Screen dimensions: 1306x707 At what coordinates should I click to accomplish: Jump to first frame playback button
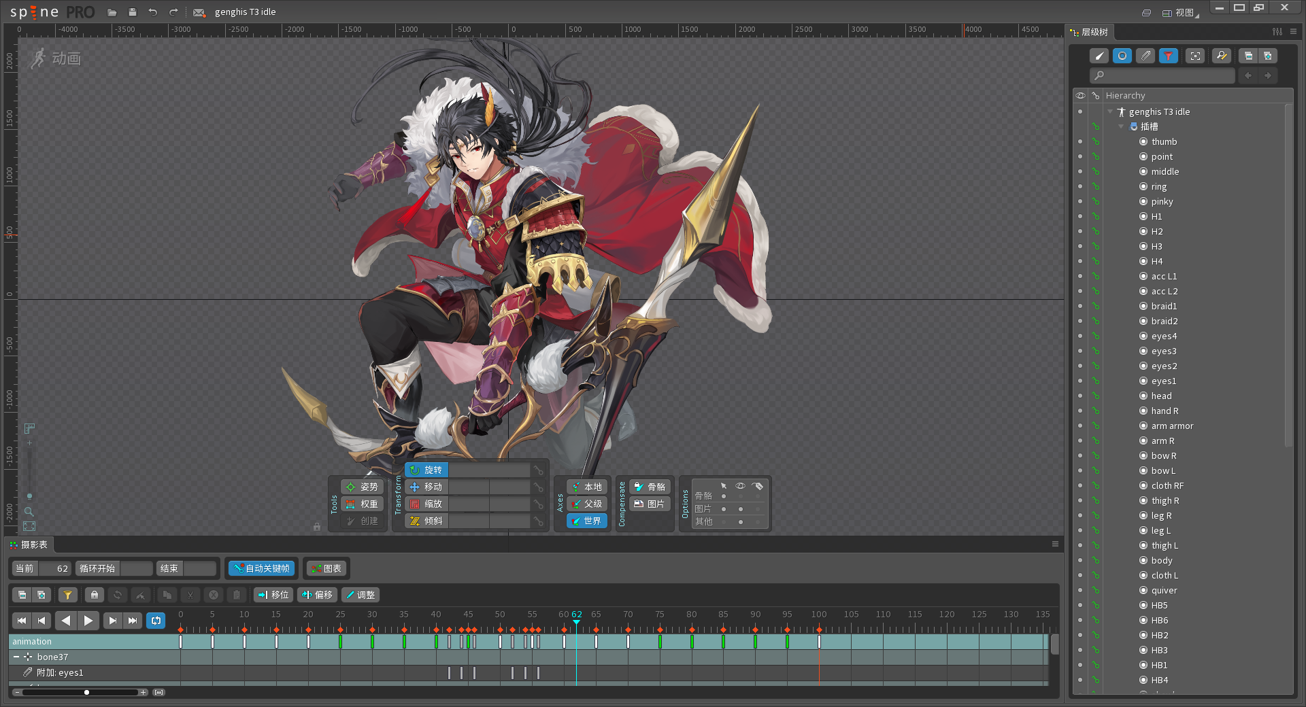coord(22,620)
